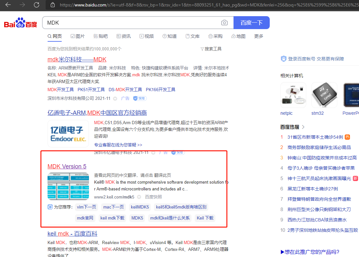The width and height of the screenshot is (359, 257).
Task: Click PK51开发工具 sublink
Action: pos(91,90)
